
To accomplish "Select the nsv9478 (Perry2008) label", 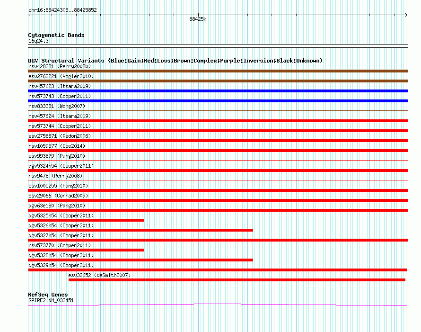I will point(55,176).
